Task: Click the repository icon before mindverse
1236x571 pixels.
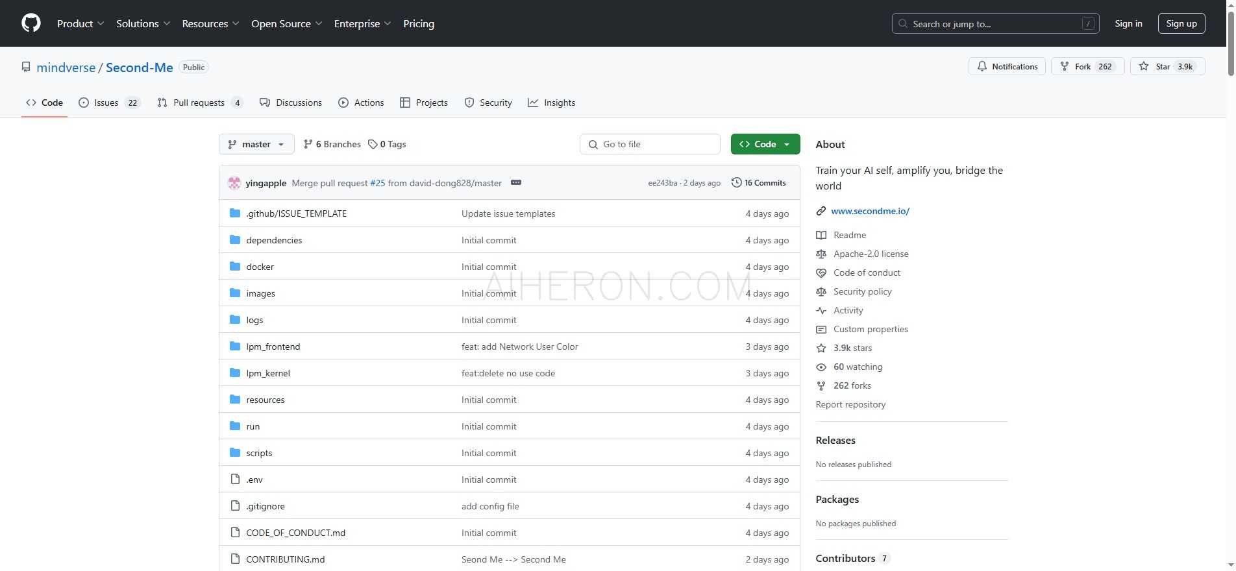Action: point(26,67)
